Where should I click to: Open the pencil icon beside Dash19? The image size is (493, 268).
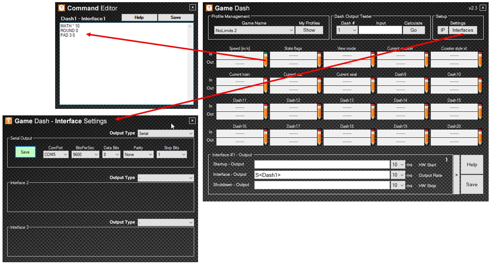[427, 138]
